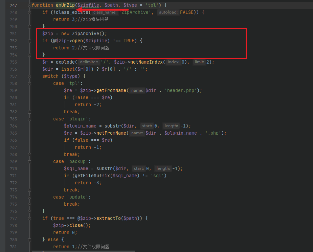The width and height of the screenshot is (313, 252).
Task: Click the getFromName call on line 759
Action: (x=111, y=91)
